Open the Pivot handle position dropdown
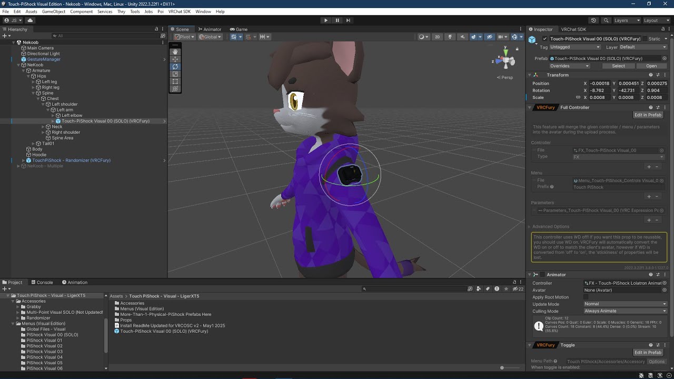This screenshot has height=379, width=674. [x=185, y=37]
